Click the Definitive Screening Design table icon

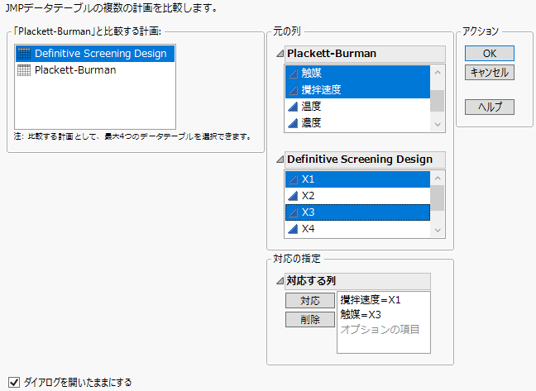click(x=25, y=54)
